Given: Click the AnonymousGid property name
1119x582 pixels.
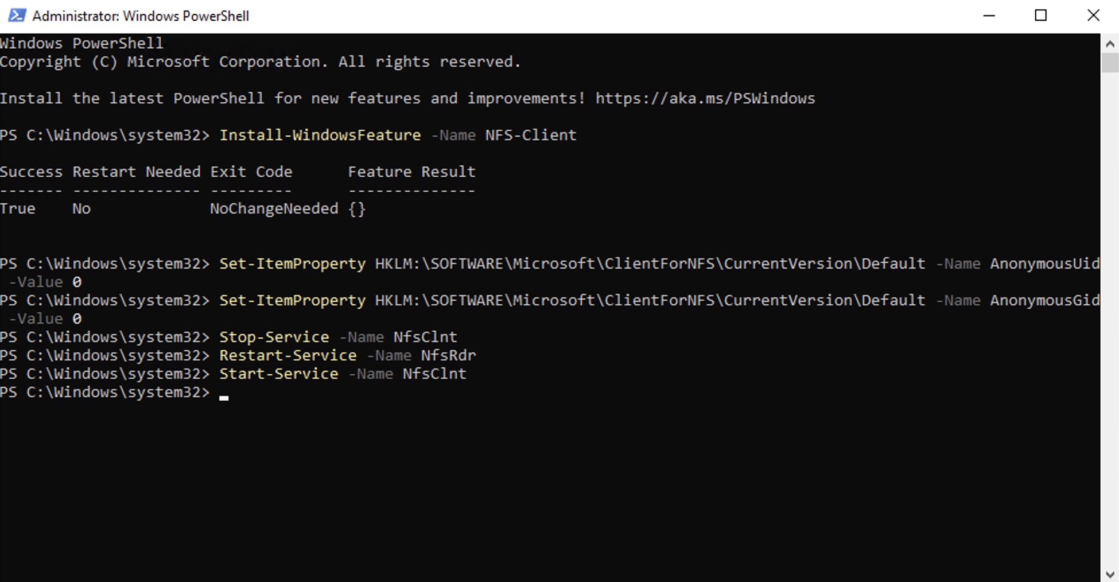Looking at the screenshot, I should click(1046, 300).
